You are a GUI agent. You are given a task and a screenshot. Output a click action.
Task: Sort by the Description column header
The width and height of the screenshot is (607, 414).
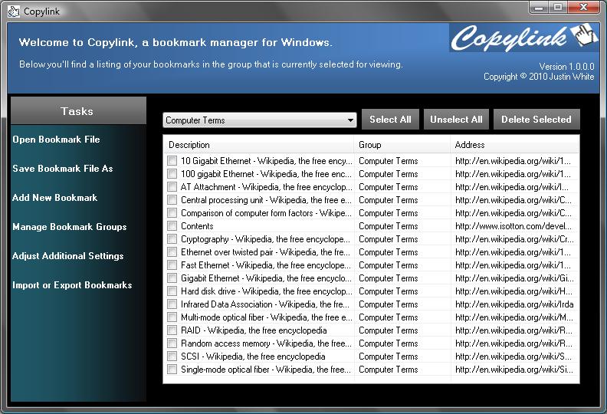click(x=258, y=144)
